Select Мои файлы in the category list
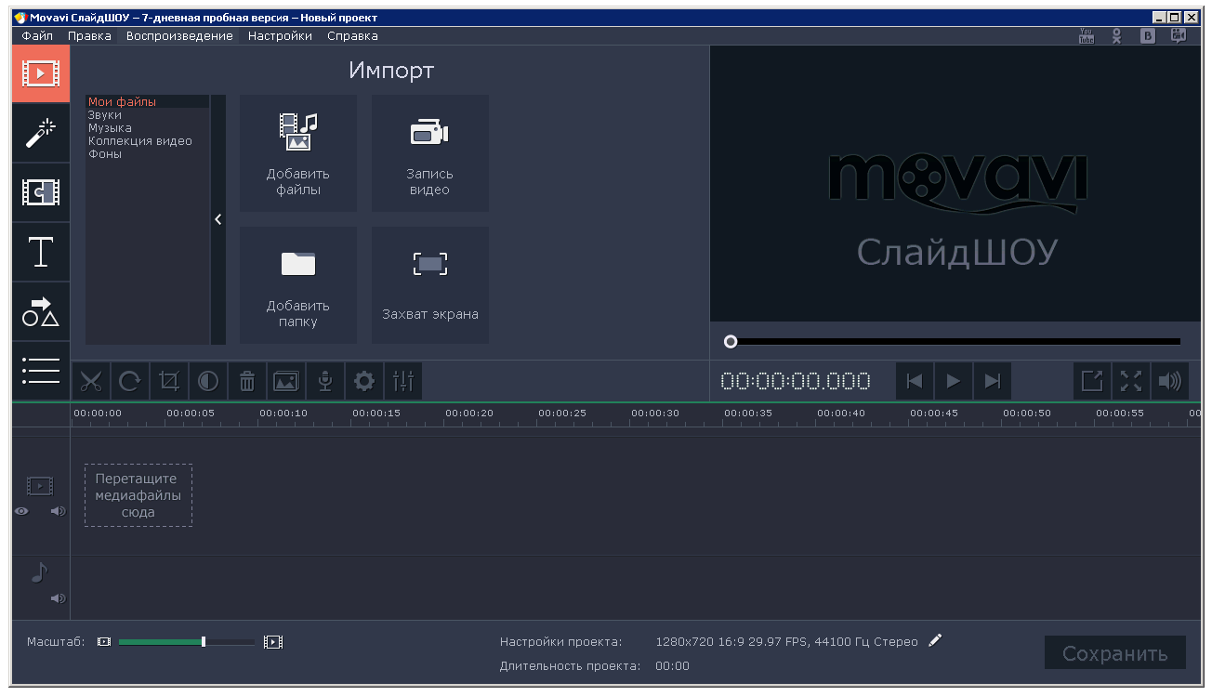The image size is (1212, 696). (x=147, y=102)
